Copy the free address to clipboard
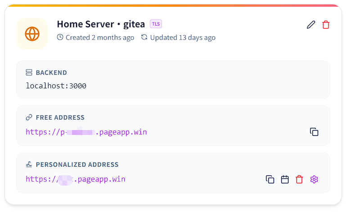Screen dimensions: 347x213 tap(314, 132)
